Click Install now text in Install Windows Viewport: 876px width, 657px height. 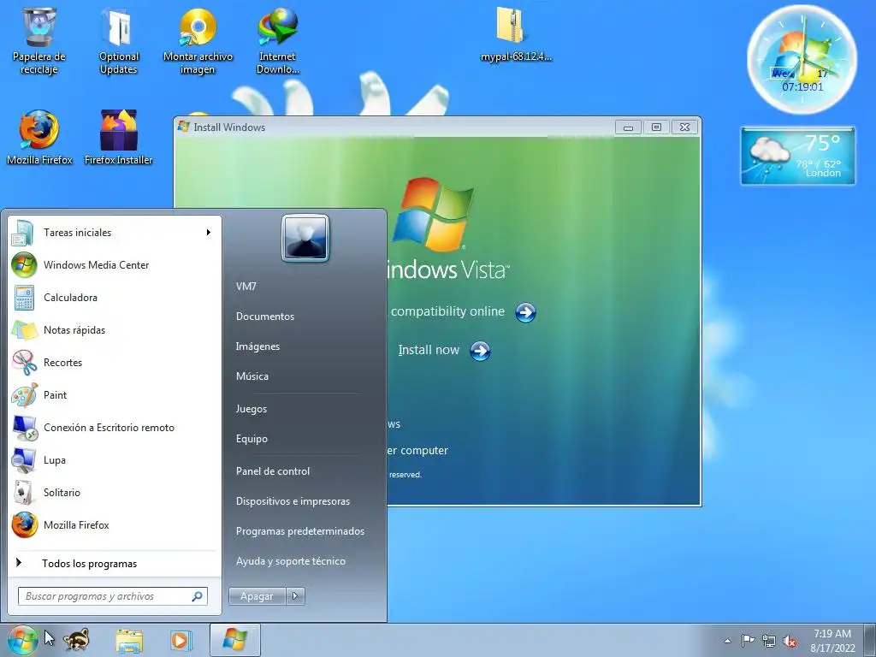(x=429, y=350)
